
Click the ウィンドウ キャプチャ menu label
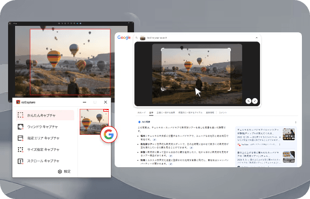point(43,127)
